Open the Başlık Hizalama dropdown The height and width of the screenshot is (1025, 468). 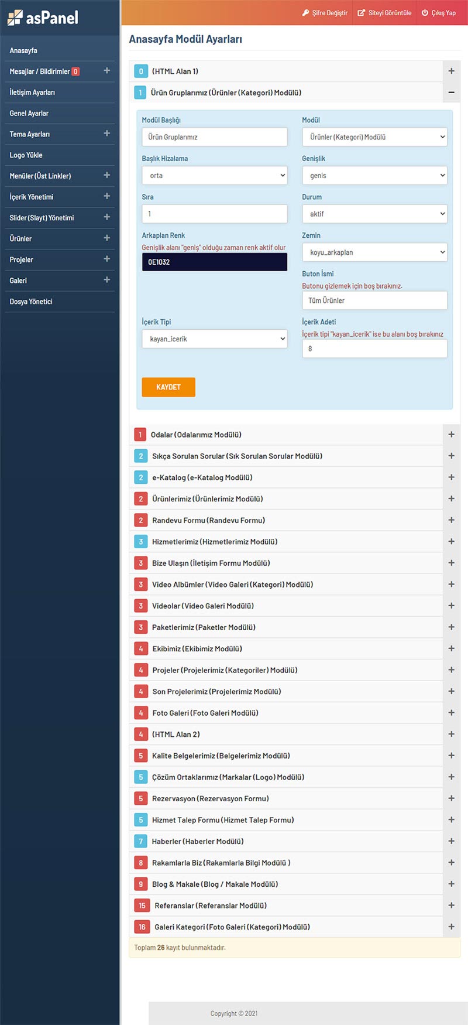coord(214,175)
